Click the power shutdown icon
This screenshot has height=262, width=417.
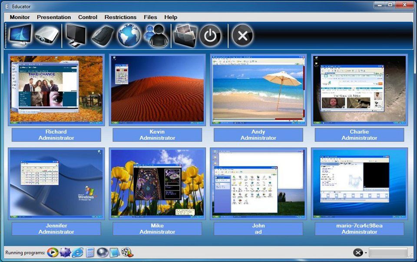point(210,35)
